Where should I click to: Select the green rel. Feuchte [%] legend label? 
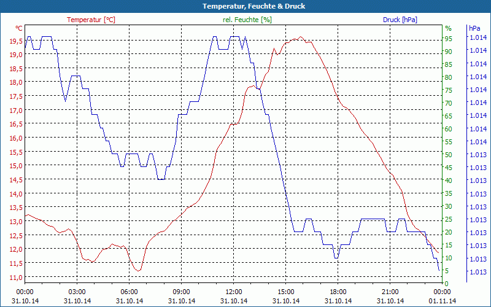click(247, 20)
